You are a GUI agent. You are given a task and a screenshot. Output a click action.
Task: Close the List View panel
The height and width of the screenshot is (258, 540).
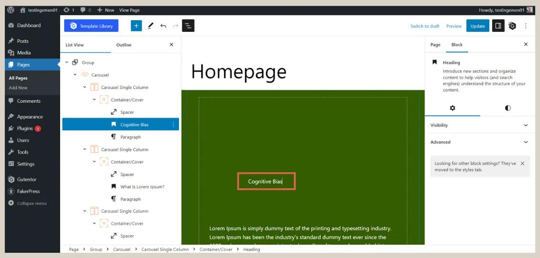coord(172,45)
